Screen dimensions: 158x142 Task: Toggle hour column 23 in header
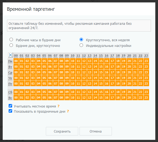click(x=146, y=56)
